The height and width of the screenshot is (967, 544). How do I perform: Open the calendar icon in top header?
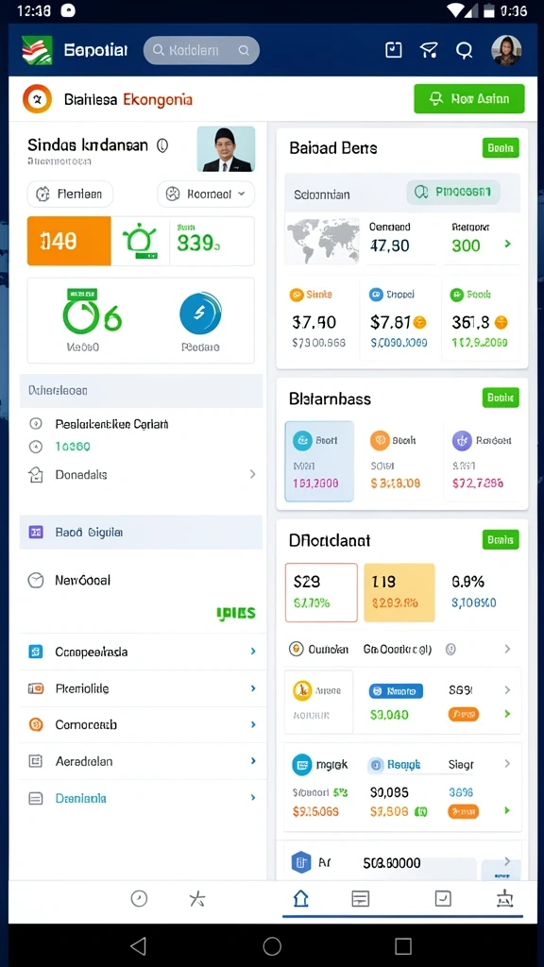[394, 50]
